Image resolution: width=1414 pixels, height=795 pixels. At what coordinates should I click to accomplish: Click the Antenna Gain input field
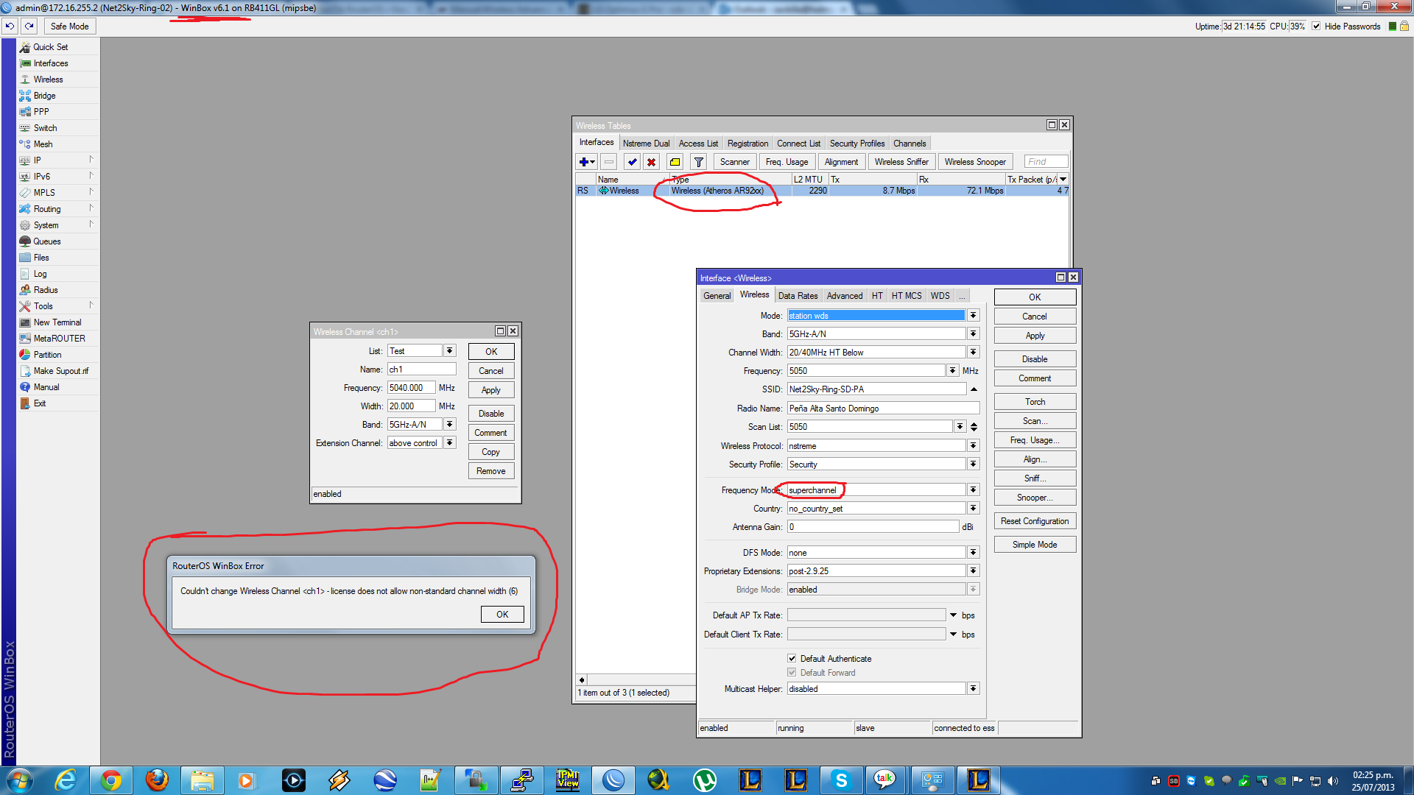tap(873, 527)
